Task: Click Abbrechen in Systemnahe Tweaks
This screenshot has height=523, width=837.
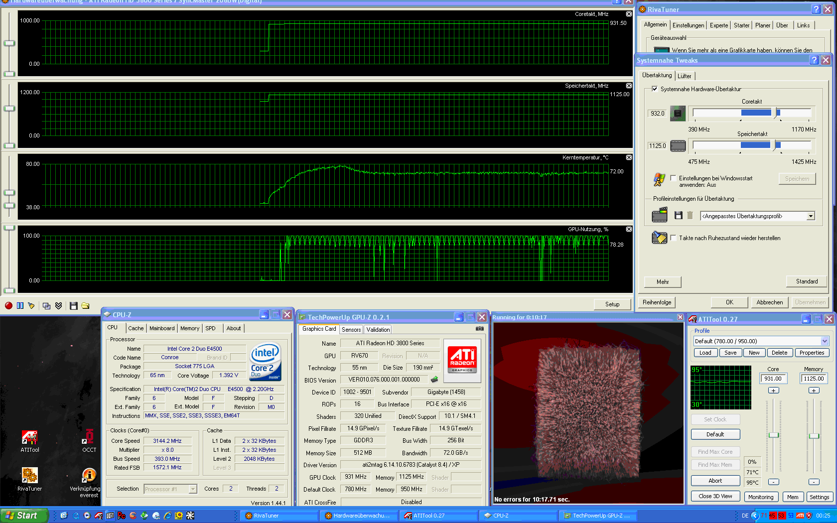Action: click(x=769, y=302)
